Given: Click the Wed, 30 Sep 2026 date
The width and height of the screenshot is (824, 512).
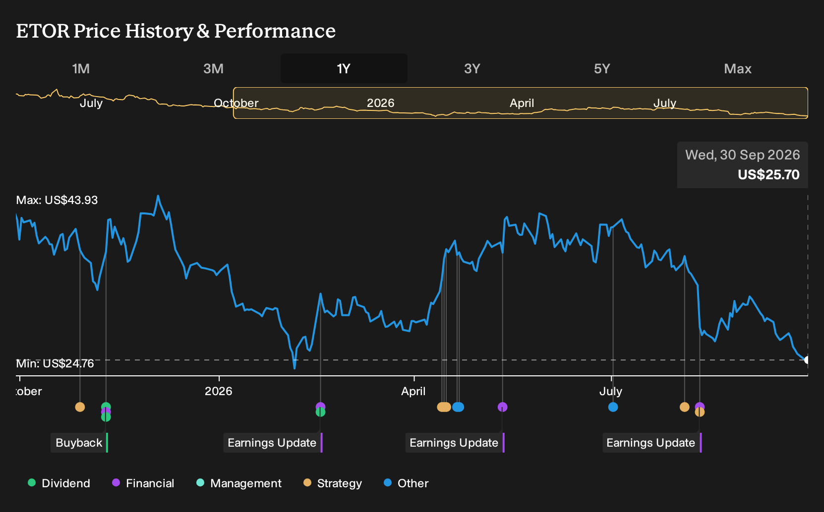Looking at the screenshot, I should click(x=743, y=155).
